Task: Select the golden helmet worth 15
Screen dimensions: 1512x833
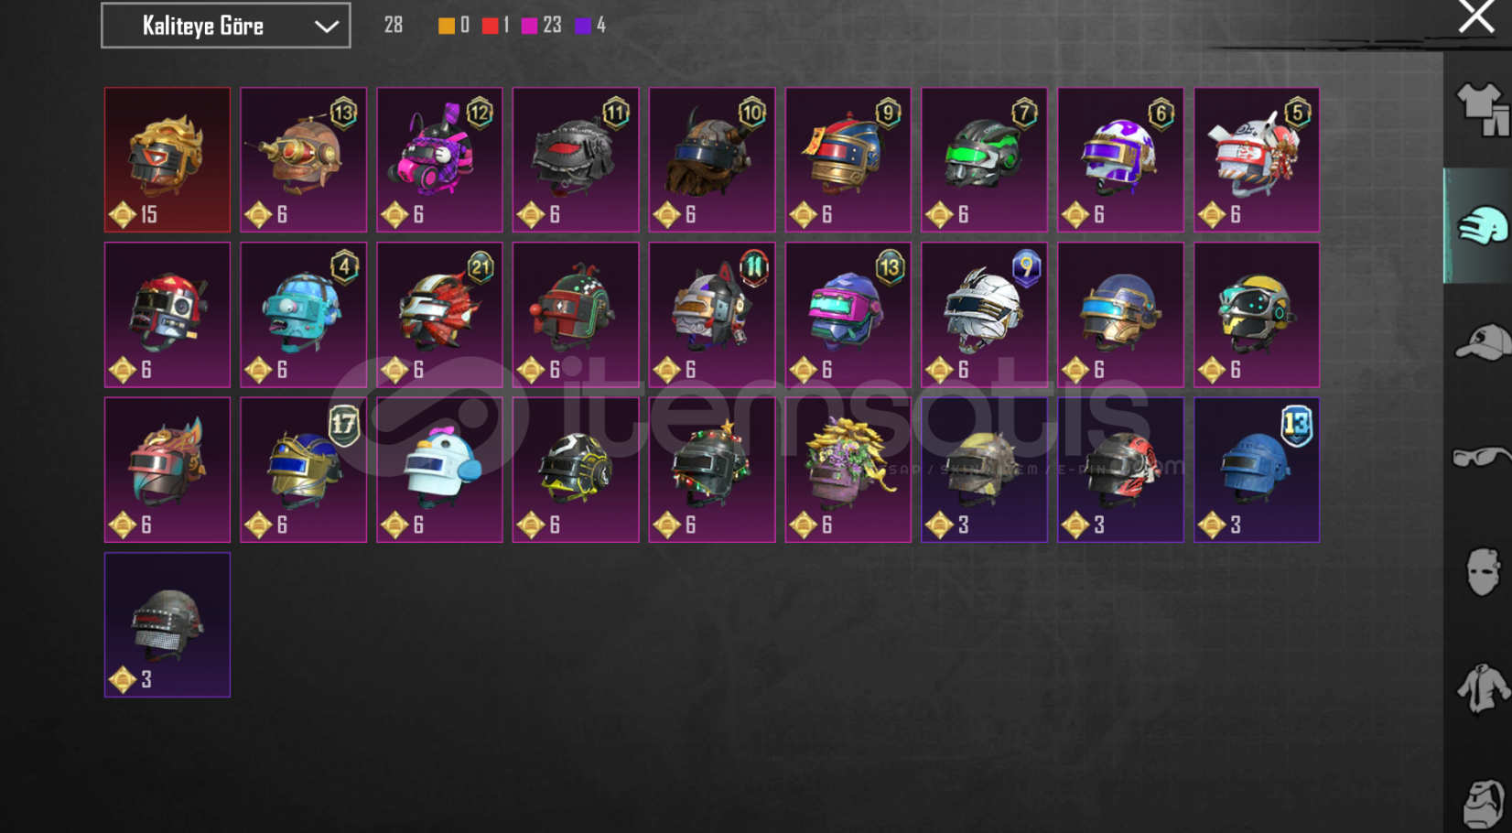Action: 167,159
